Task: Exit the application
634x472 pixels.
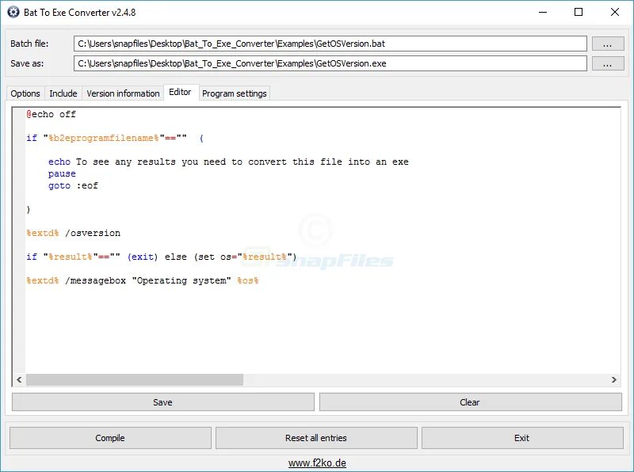Action: [x=522, y=438]
